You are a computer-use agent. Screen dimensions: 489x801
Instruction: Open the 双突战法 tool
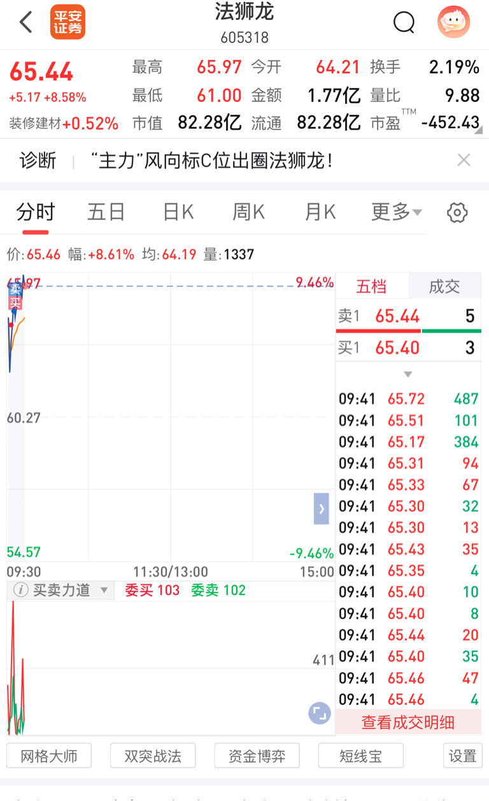[x=153, y=756]
